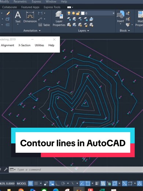
Task: Click the layer Off icon
Action: (69, 19)
